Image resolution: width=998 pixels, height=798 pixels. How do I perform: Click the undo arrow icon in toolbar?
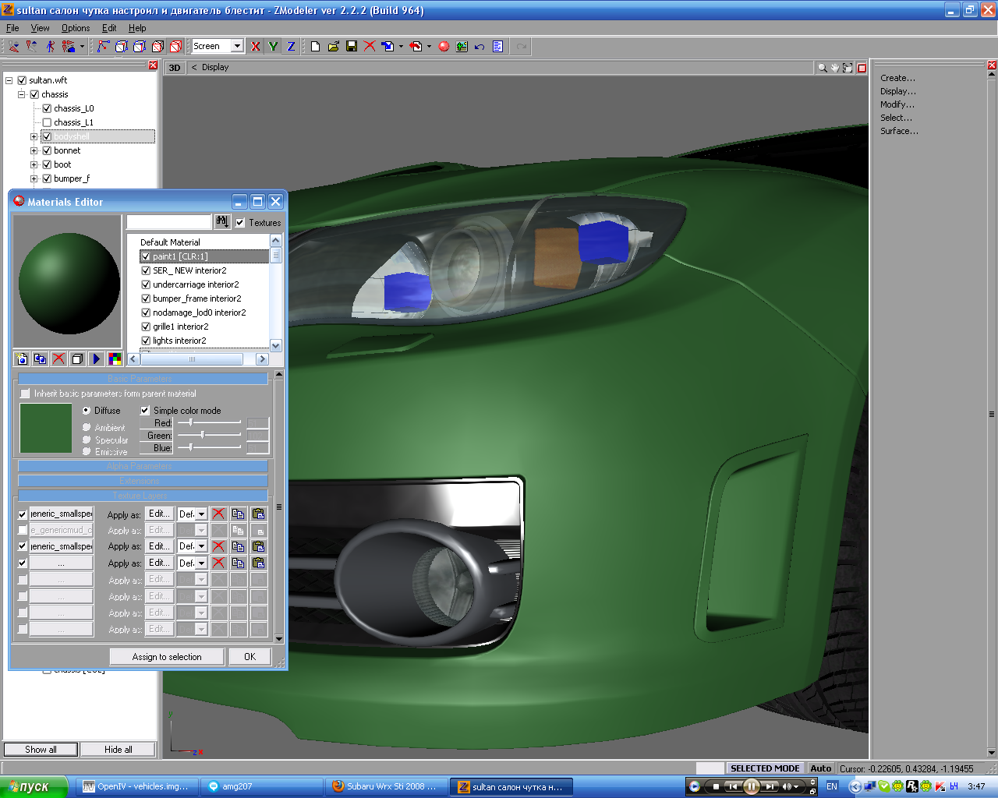480,47
